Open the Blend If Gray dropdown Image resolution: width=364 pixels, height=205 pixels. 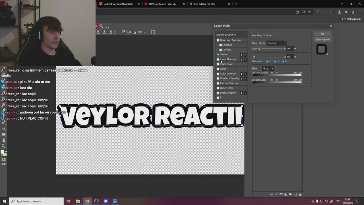(x=268, y=68)
